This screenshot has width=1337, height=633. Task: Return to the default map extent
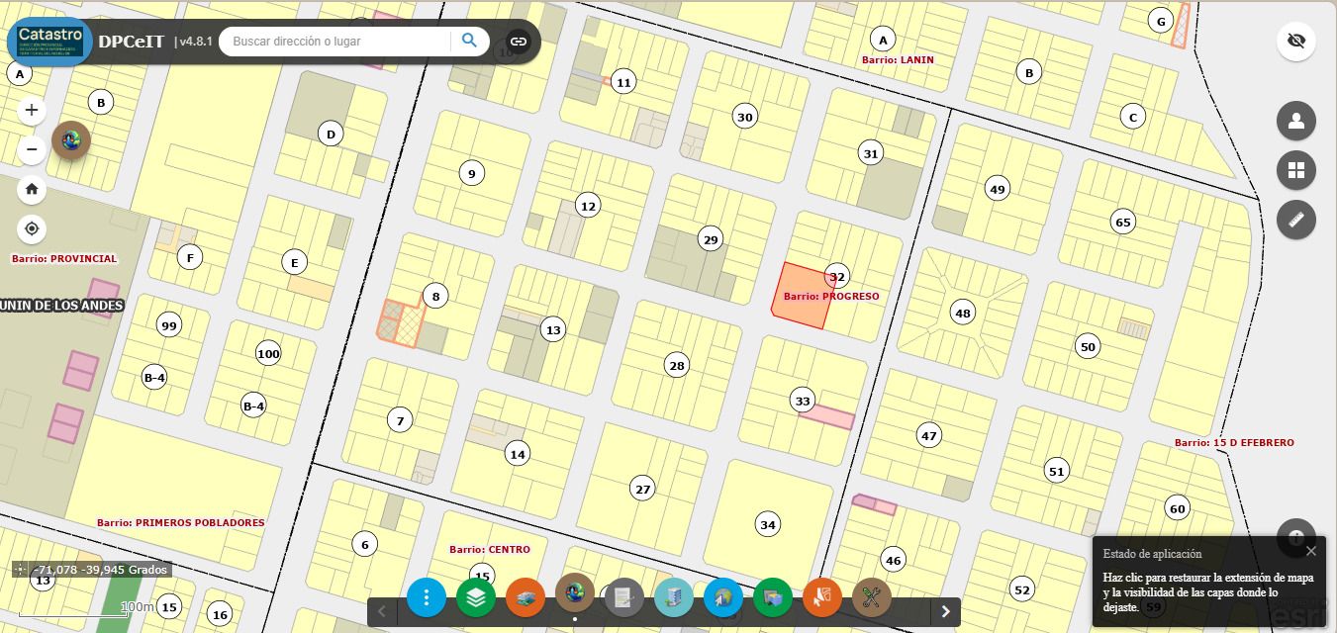point(32,189)
